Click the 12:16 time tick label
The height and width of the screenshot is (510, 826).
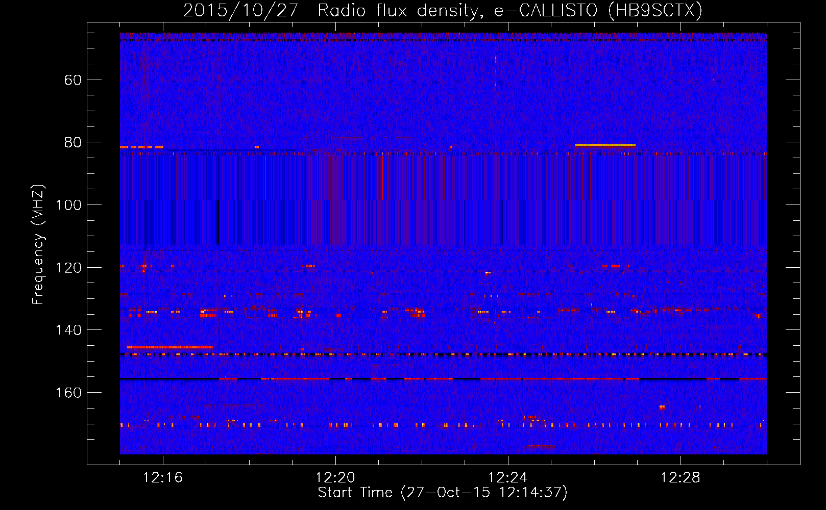[x=163, y=478]
